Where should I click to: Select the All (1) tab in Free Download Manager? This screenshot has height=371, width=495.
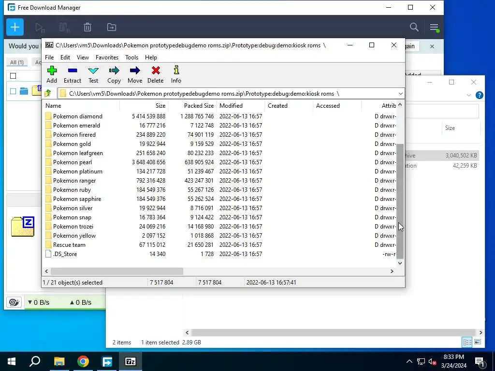(17, 62)
